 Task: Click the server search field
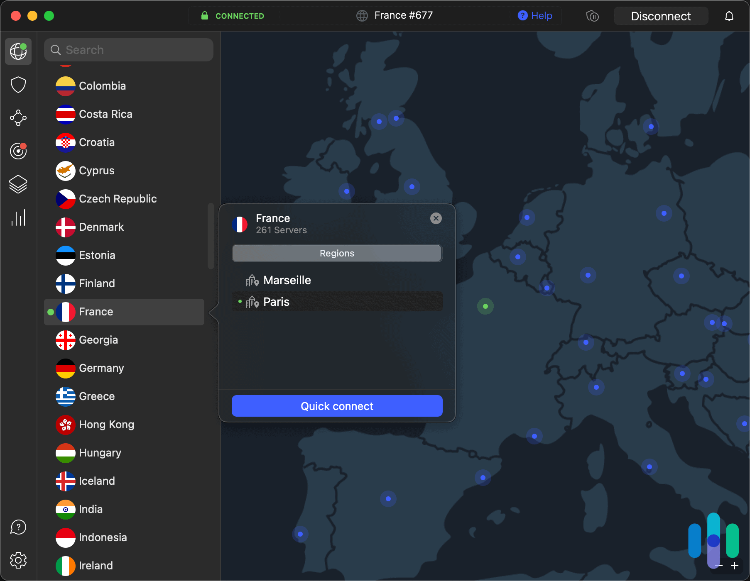pos(129,49)
